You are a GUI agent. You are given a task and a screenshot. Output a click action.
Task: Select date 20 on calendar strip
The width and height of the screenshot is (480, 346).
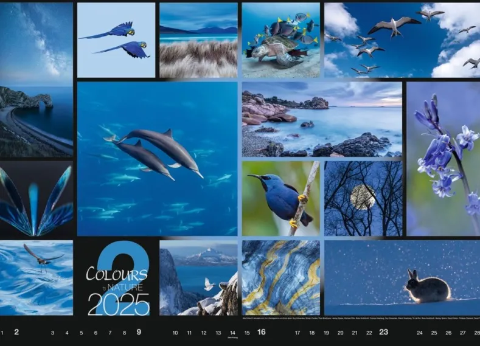pyautogui.click(x=341, y=333)
